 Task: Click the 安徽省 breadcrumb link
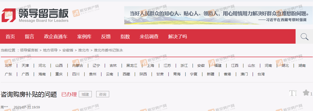point(68,50)
